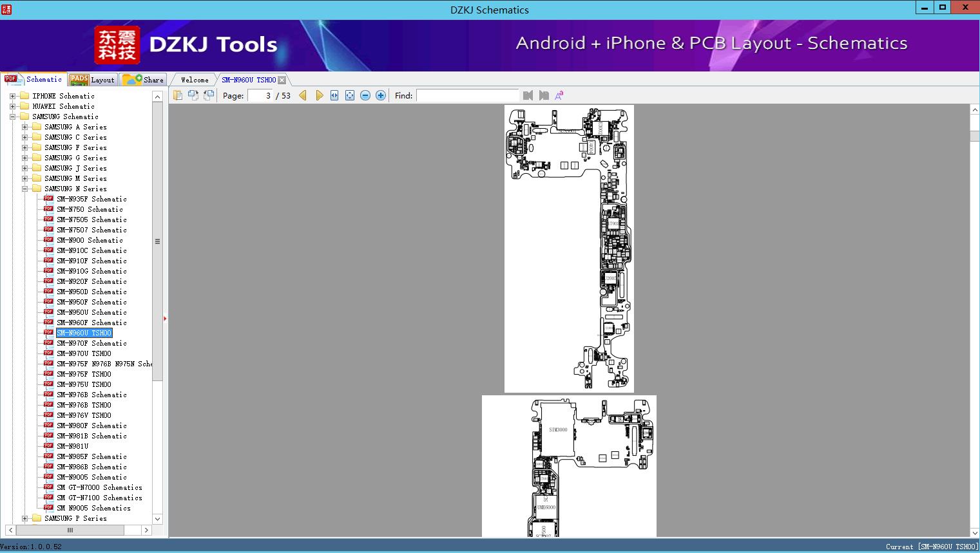Click the PDF icon beside SM-N985F Schematic
This screenshot has width=980, height=553.
click(x=48, y=456)
